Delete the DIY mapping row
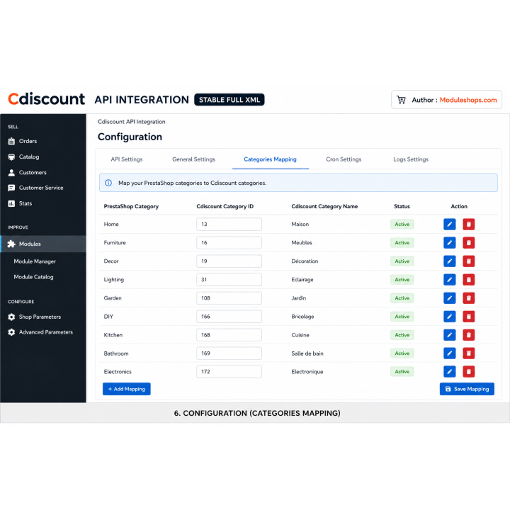Screen dimensions: 510x510 pos(468,317)
